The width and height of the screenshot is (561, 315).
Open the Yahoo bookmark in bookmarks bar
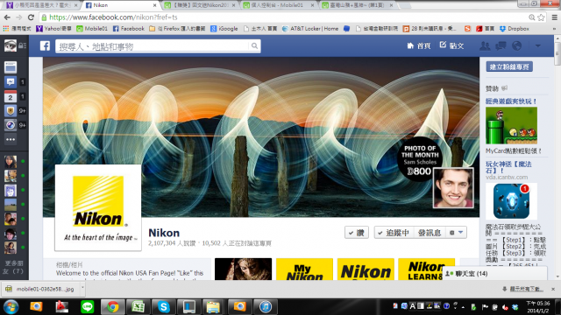[53, 29]
